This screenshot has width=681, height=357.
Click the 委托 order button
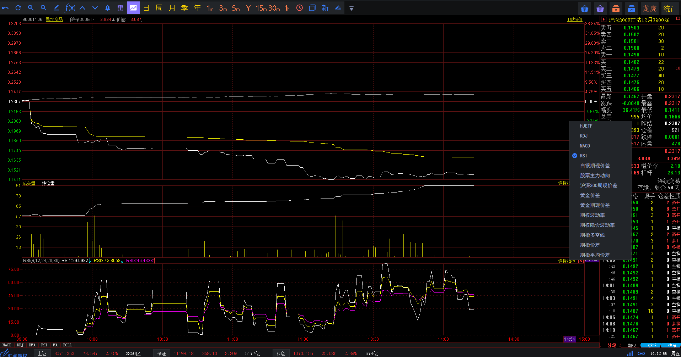click(652, 345)
